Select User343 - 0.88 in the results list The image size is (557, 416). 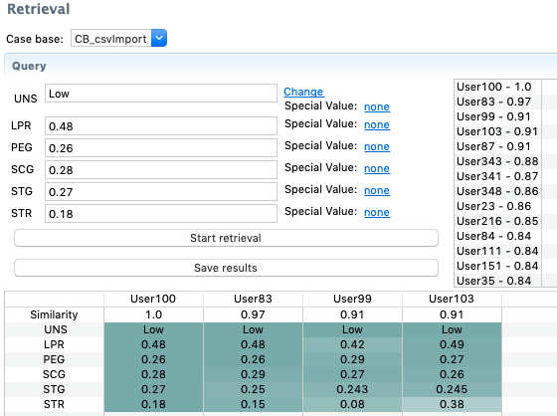pyautogui.click(x=497, y=161)
